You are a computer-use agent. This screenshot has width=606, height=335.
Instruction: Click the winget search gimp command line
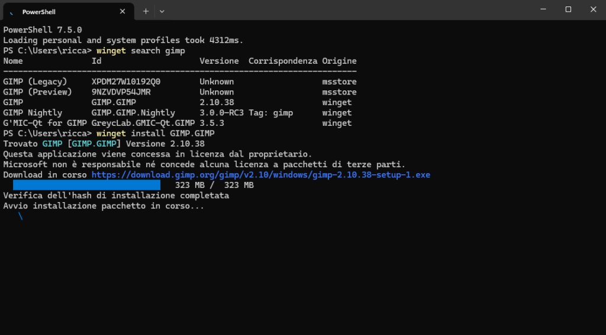click(141, 51)
